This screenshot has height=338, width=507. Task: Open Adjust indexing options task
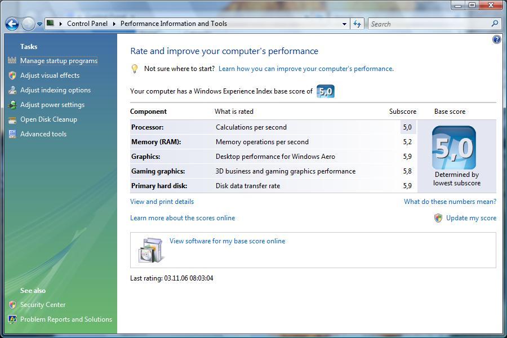click(55, 90)
